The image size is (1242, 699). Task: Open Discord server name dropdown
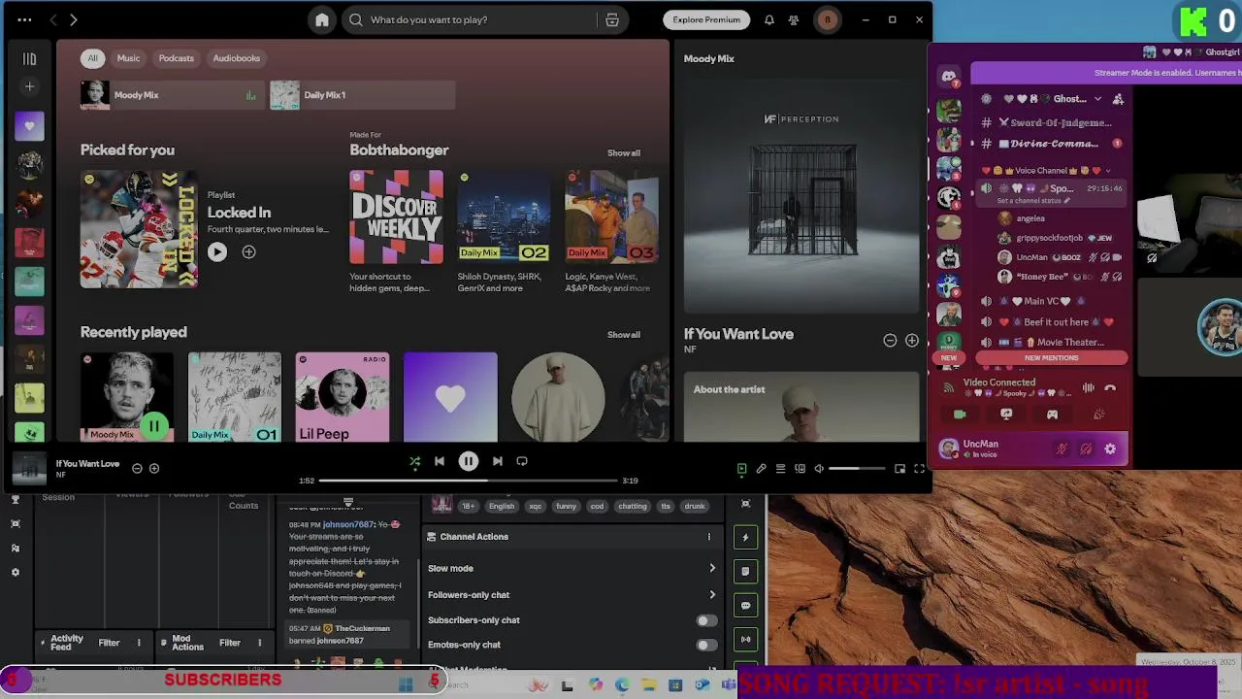tap(1097, 99)
